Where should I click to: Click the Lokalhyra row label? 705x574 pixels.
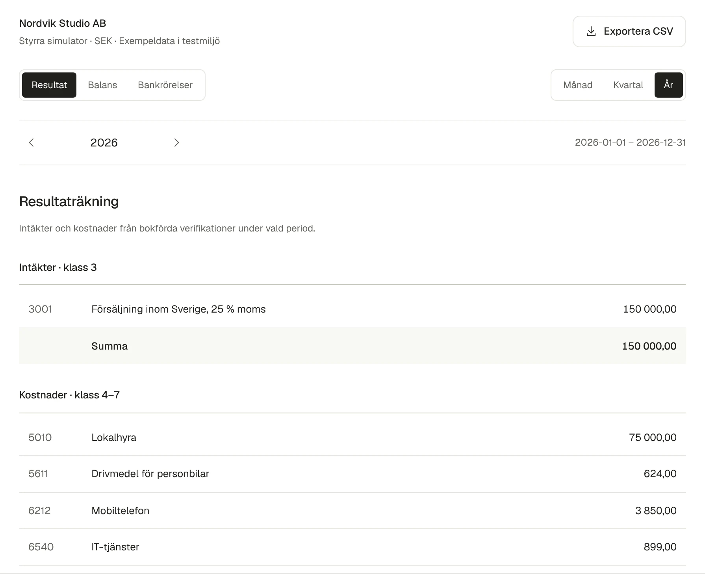click(114, 437)
